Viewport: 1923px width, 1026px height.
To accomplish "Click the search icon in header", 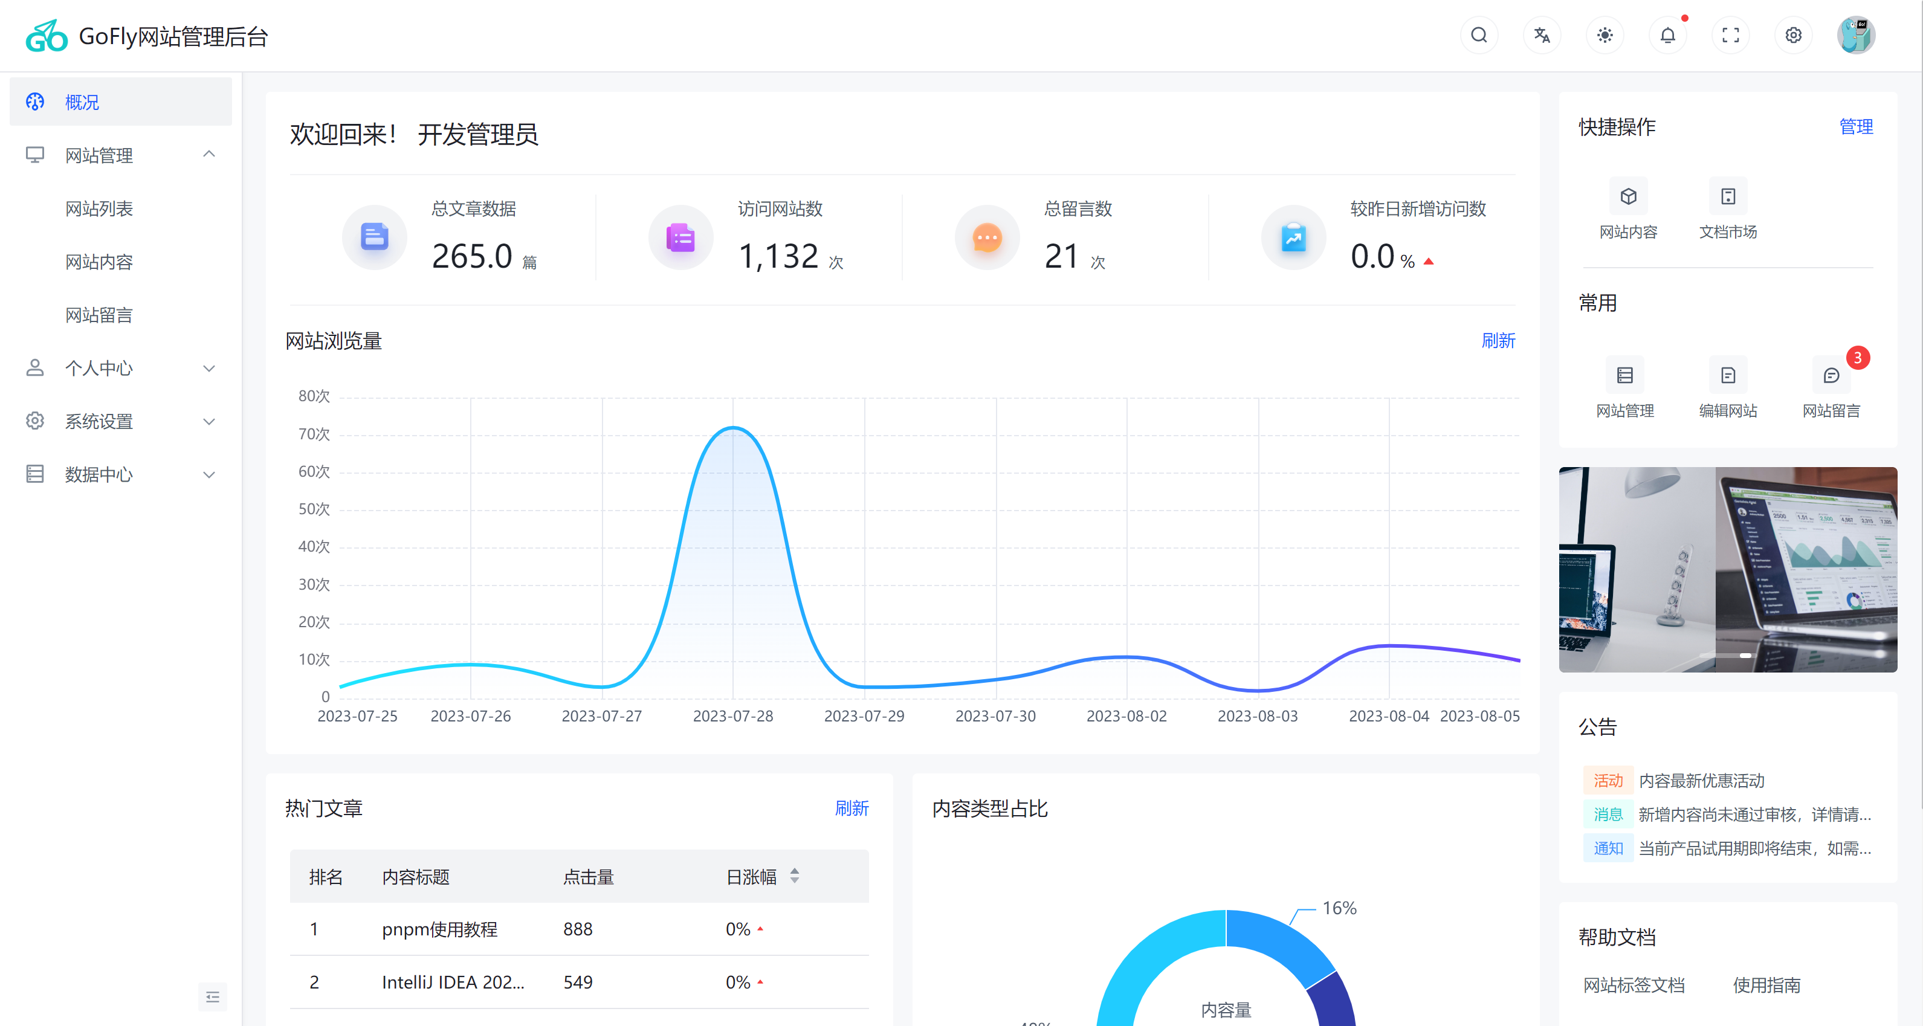I will 1479,35.
